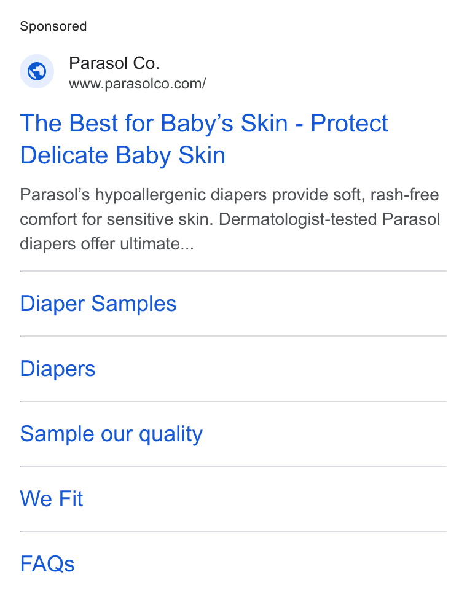Go to the Diapers sitelink
467x596 pixels.
point(57,369)
